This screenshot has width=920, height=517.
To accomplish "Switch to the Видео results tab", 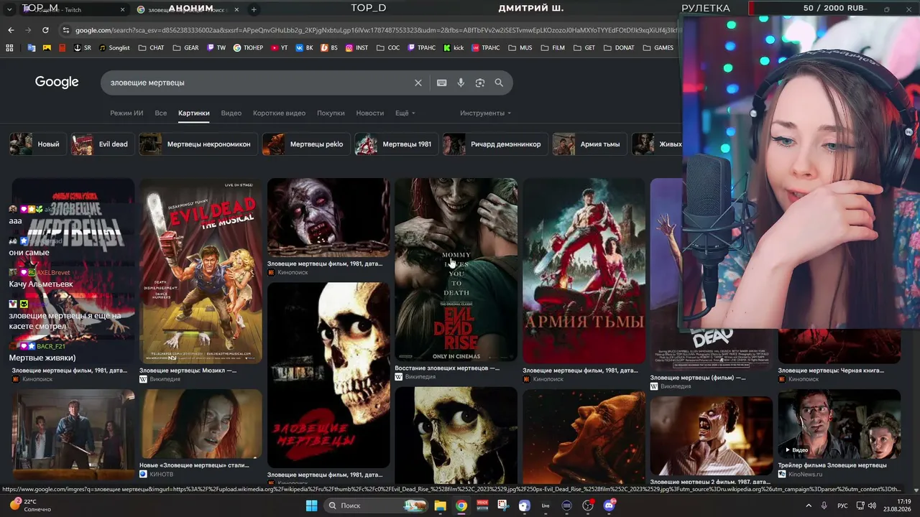I will click(231, 113).
